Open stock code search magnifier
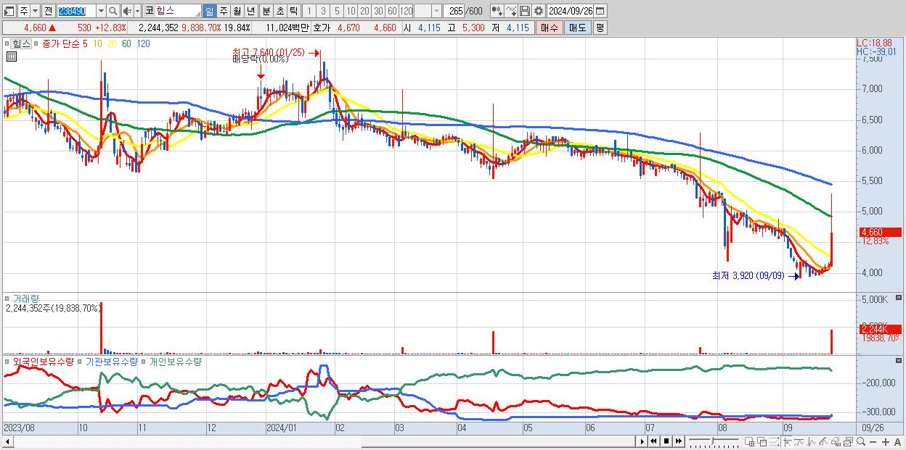 click(113, 12)
